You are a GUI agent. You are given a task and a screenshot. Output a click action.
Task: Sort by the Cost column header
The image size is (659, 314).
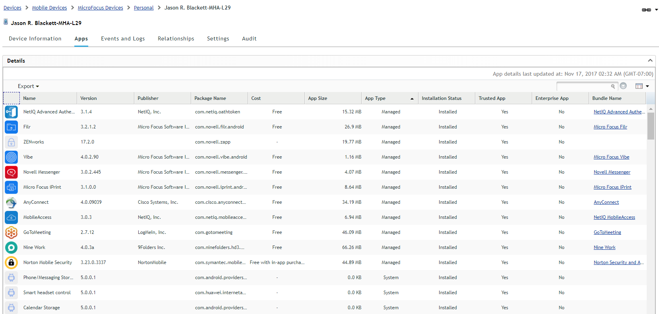point(276,98)
